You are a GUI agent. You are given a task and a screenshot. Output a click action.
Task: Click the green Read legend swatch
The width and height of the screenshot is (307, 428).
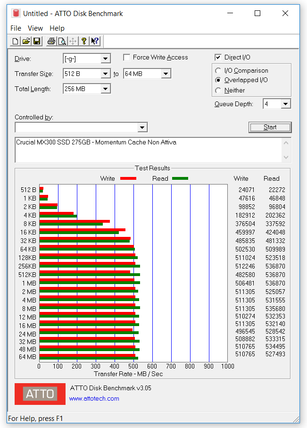pyautogui.click(x=180, y=178)
